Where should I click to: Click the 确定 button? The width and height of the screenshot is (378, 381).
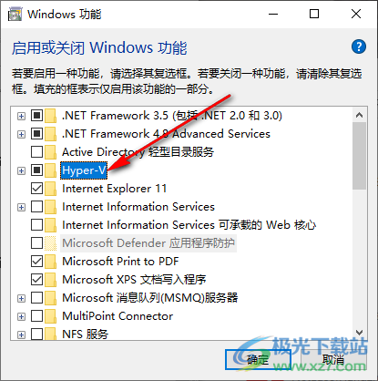tap(258, 360)
